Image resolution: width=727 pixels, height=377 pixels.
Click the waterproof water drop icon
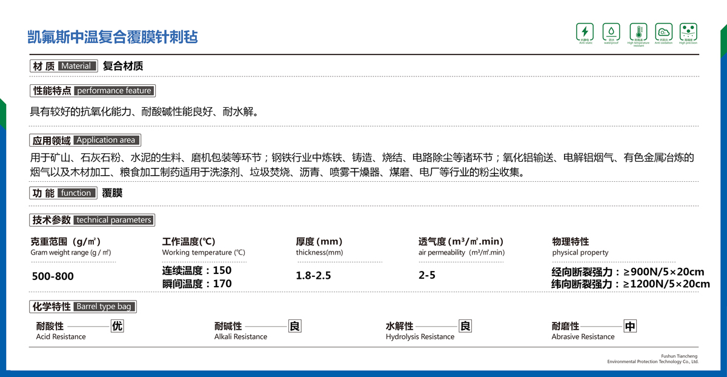(x=611, y=32)
